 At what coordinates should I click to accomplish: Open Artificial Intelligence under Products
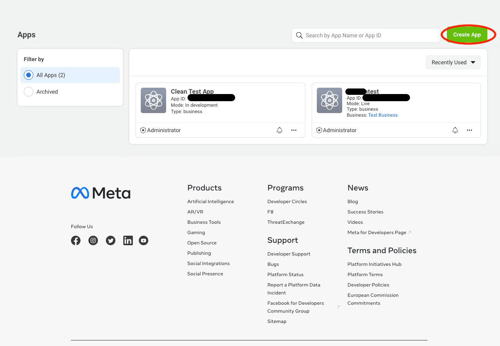point(211,202)
